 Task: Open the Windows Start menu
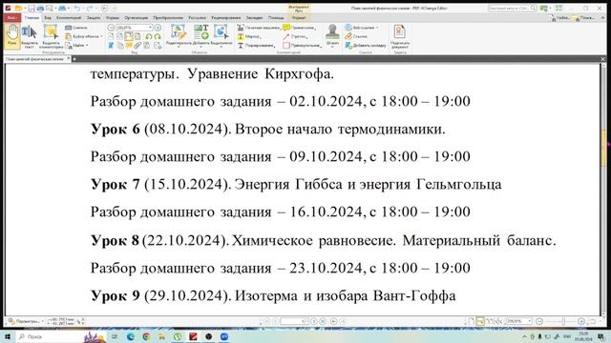click(7, 336)
